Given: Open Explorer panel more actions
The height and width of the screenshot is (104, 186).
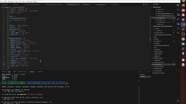Looking at the screenshot, I should coord(174,5).
